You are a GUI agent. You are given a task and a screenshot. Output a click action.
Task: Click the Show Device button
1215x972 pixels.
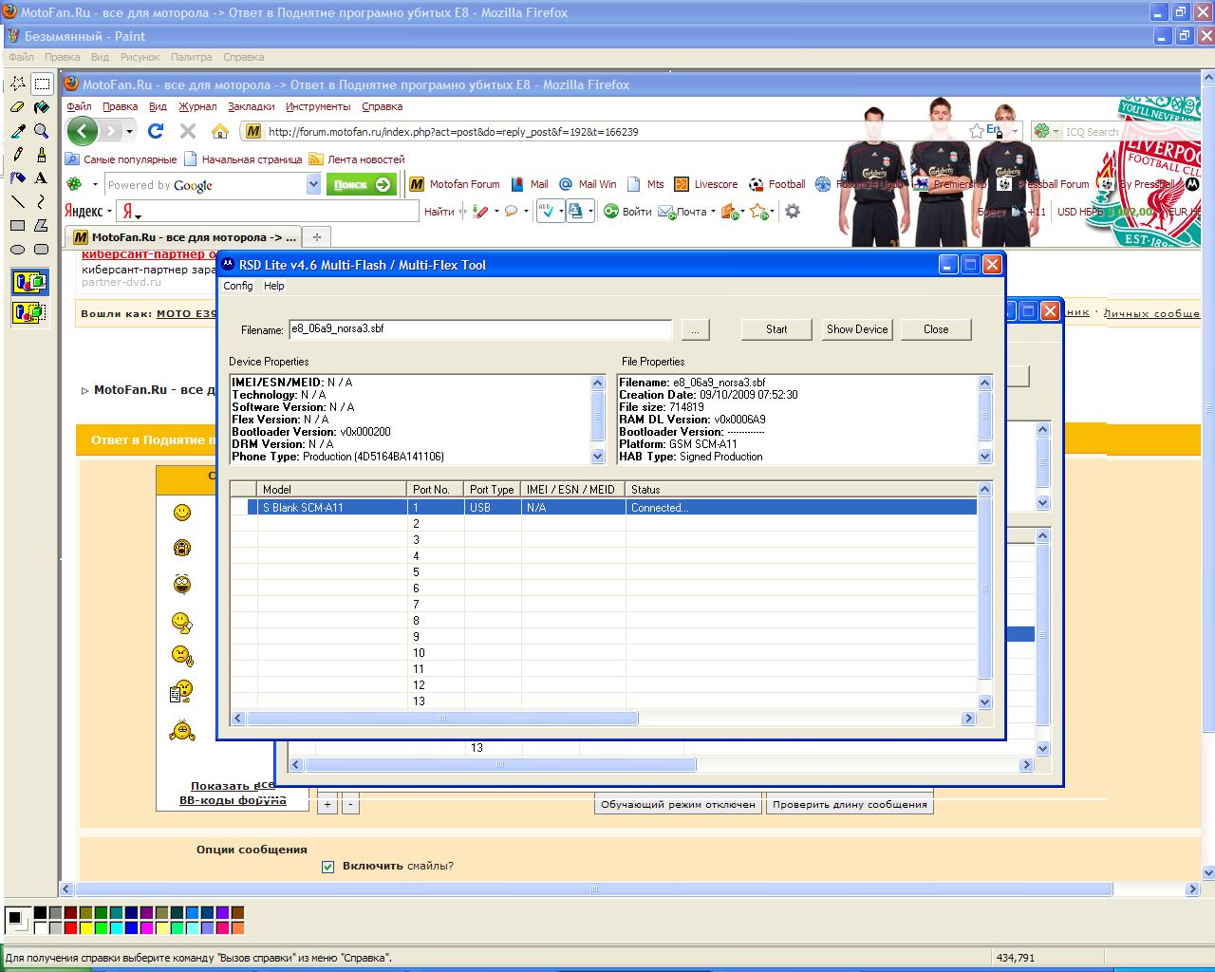tap(857, 329)
